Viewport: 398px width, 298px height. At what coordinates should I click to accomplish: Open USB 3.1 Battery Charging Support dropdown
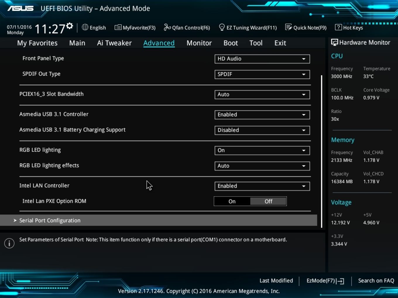pos(262,130)
